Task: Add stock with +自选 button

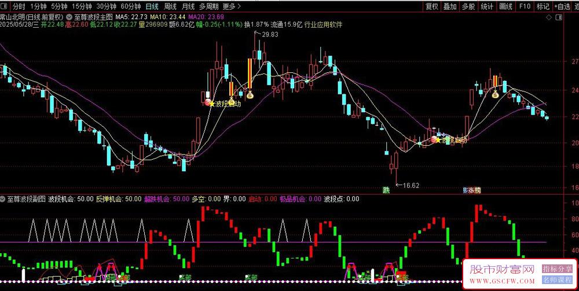Action: click(562, 6)
